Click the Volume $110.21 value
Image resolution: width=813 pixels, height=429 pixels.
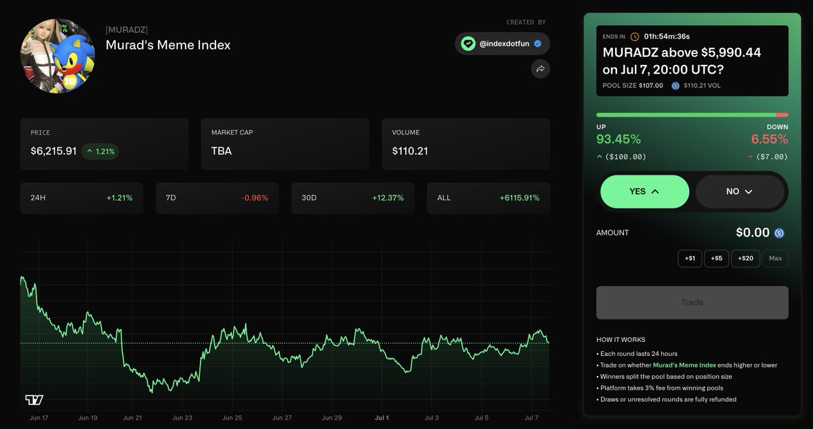(x=410, y=152)
